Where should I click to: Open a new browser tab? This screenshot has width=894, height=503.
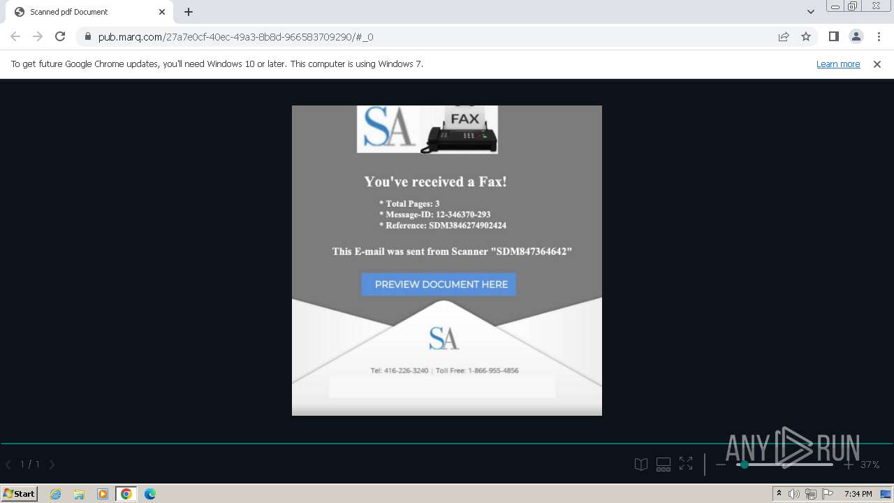point(189,12)
